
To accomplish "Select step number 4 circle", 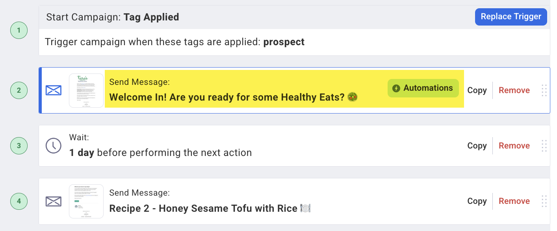I will (19, 202).
